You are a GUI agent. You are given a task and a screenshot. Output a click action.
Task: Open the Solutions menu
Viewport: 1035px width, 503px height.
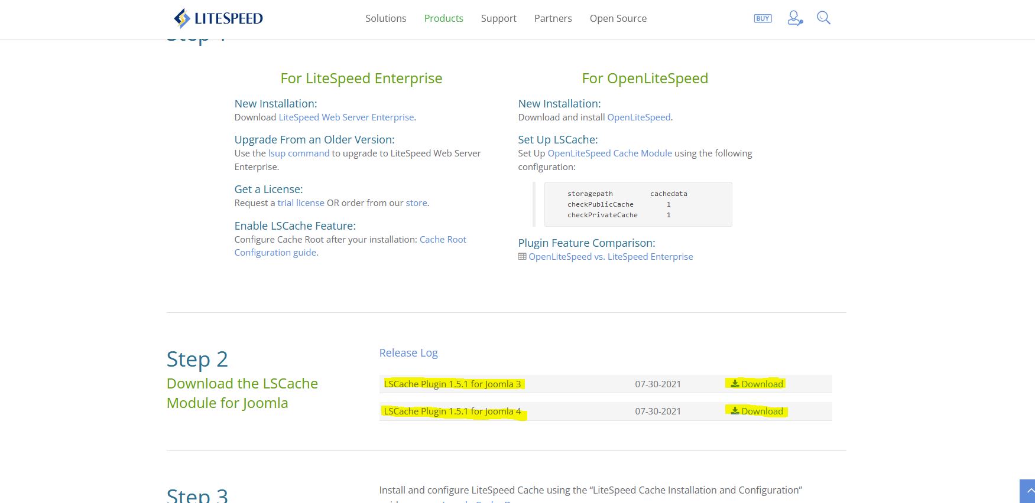coord(385,18)
